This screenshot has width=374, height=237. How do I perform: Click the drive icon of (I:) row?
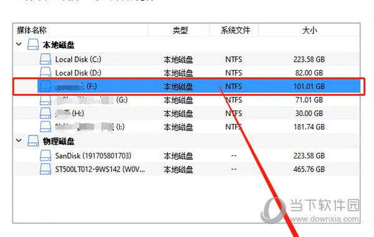click(46, 127)
